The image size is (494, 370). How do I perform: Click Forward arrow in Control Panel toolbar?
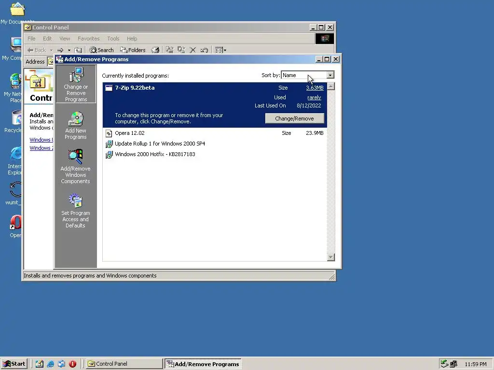click(x=60, y=50)
